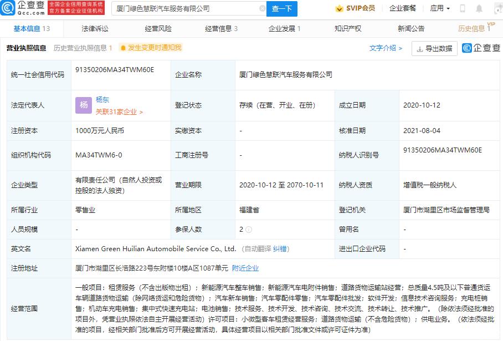Click 纠错 link beside English name
Image resolution: width=503 pixels, height=341 pixels.
click(x=279, y=249)
